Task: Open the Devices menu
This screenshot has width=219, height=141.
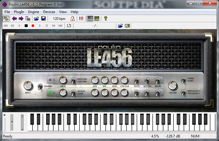Action: coord(49,12)
